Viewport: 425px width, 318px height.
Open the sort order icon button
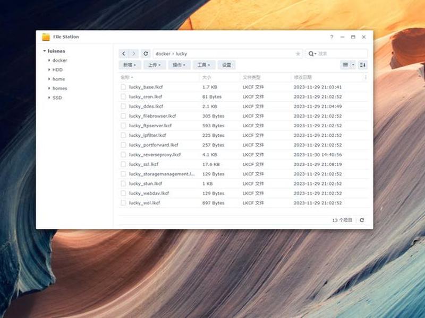pyautogui.click(x=363, y=65)
